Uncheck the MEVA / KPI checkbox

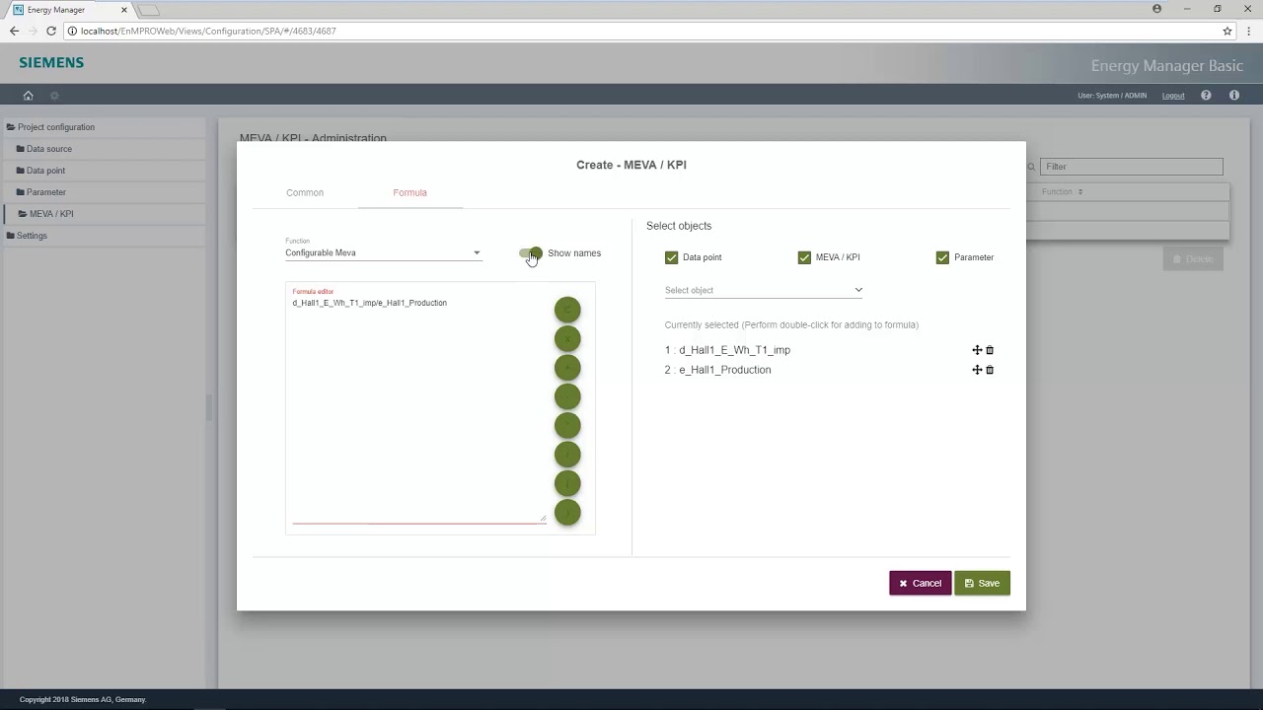[x=804, y=257]
